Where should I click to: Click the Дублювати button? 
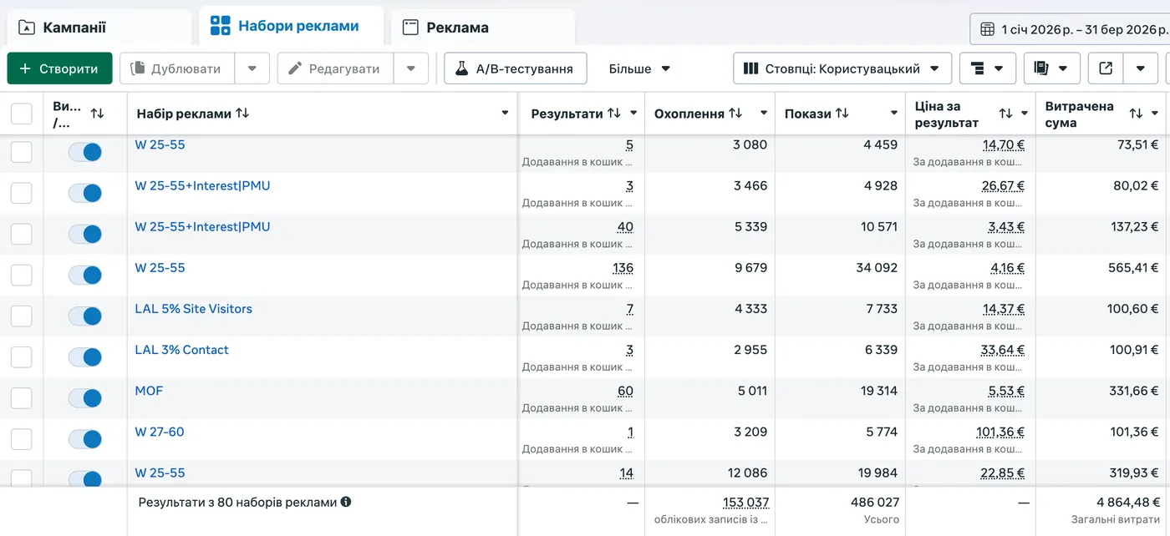(177, 68)
